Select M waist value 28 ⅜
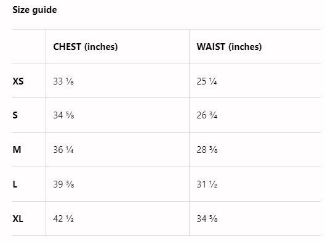The height and width of the screenshot is (243, 325). click(x=207, y=150)
